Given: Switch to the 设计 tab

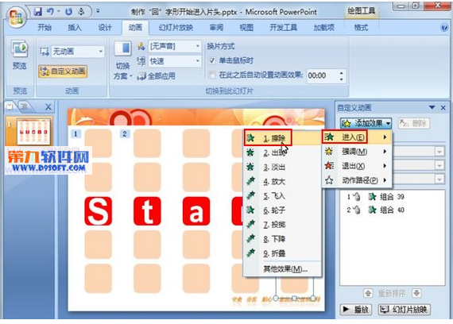Looking at the screenshot, I should (105, 28).
